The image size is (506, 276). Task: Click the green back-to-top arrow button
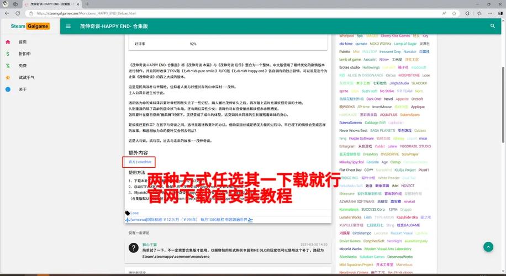(488, 247)
